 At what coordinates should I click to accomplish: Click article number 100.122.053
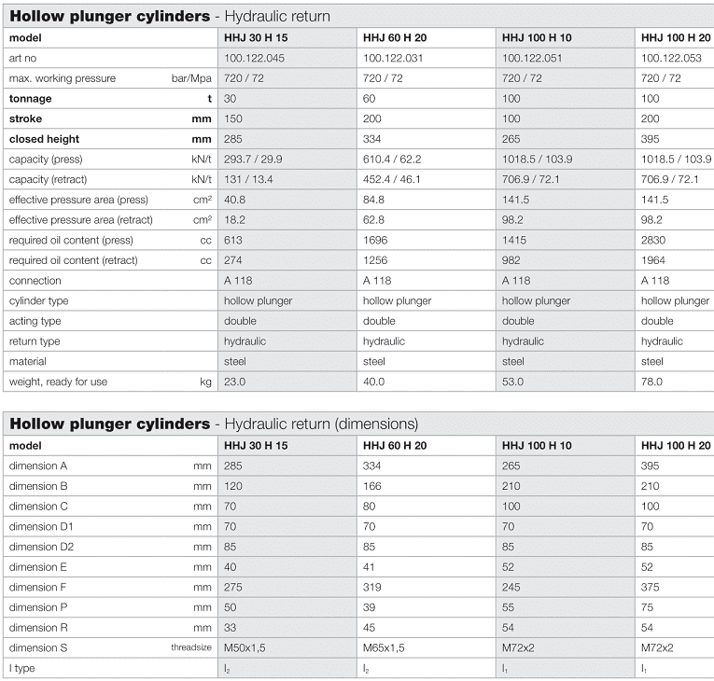point(677,58)
